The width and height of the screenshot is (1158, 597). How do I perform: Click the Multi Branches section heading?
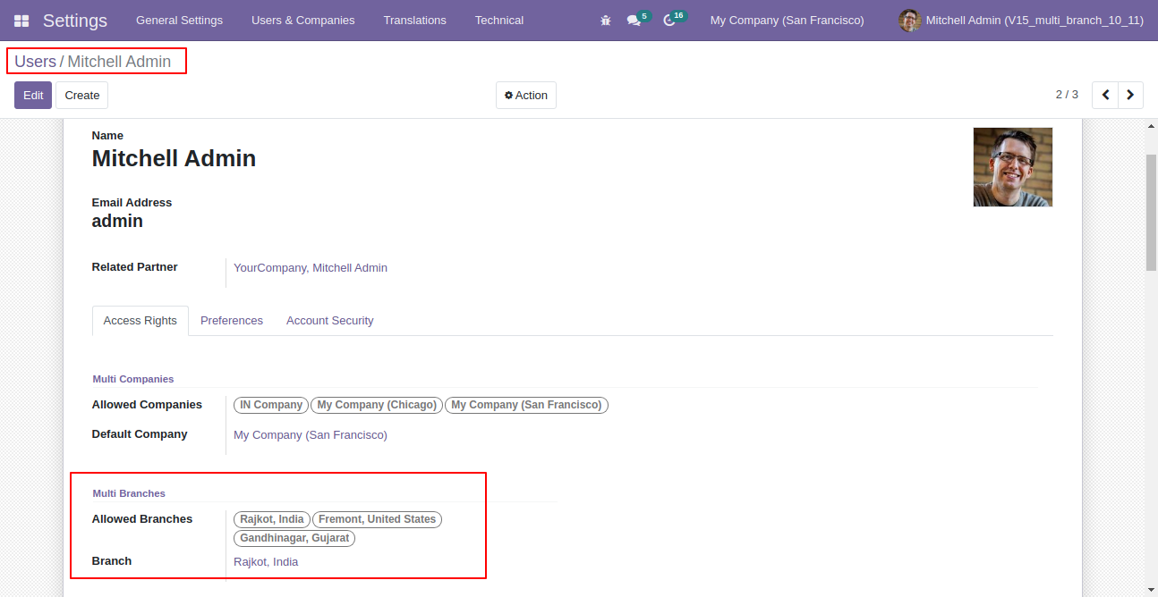(x=129, y=493)
